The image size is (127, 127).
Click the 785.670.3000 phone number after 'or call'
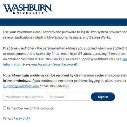(x=60, y=86)
